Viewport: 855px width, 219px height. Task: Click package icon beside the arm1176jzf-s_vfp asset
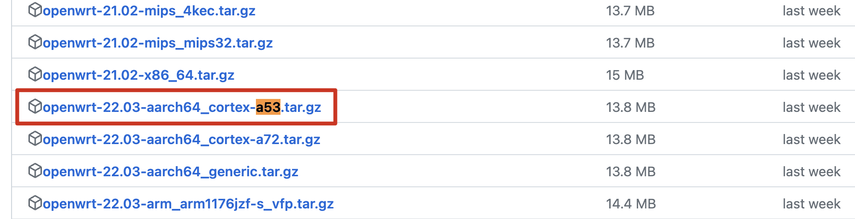pyautogui.click(x=35, y=203)
